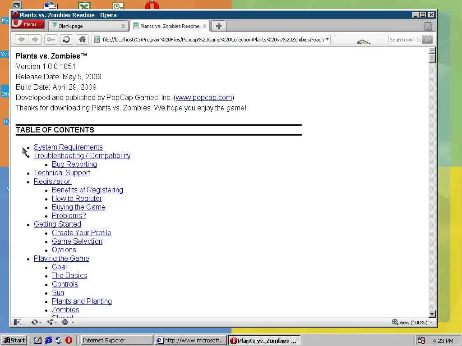
Task: Reload the current page
Action: 67,40
